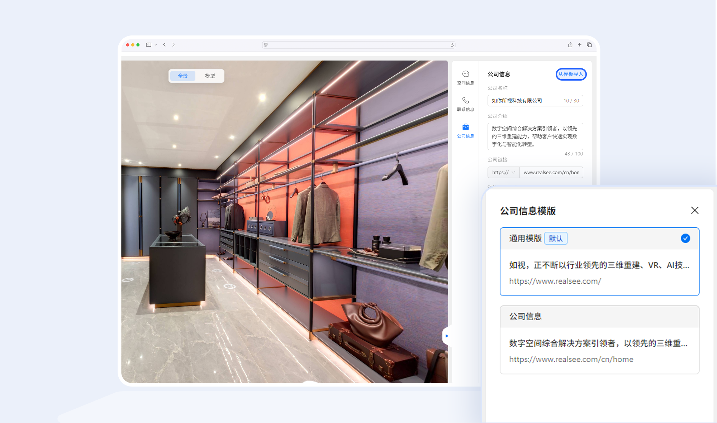The height and width of the screenshot is (423, 717).
Task: Click the https://www.realsee.com/cn/home template text
Action: (571, 359)
